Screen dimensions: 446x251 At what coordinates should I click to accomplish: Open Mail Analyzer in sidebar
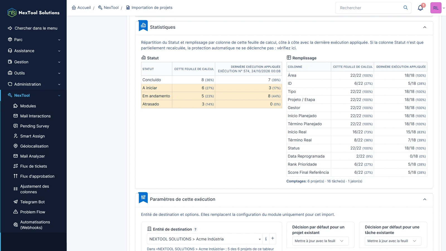tap(32, 156)
